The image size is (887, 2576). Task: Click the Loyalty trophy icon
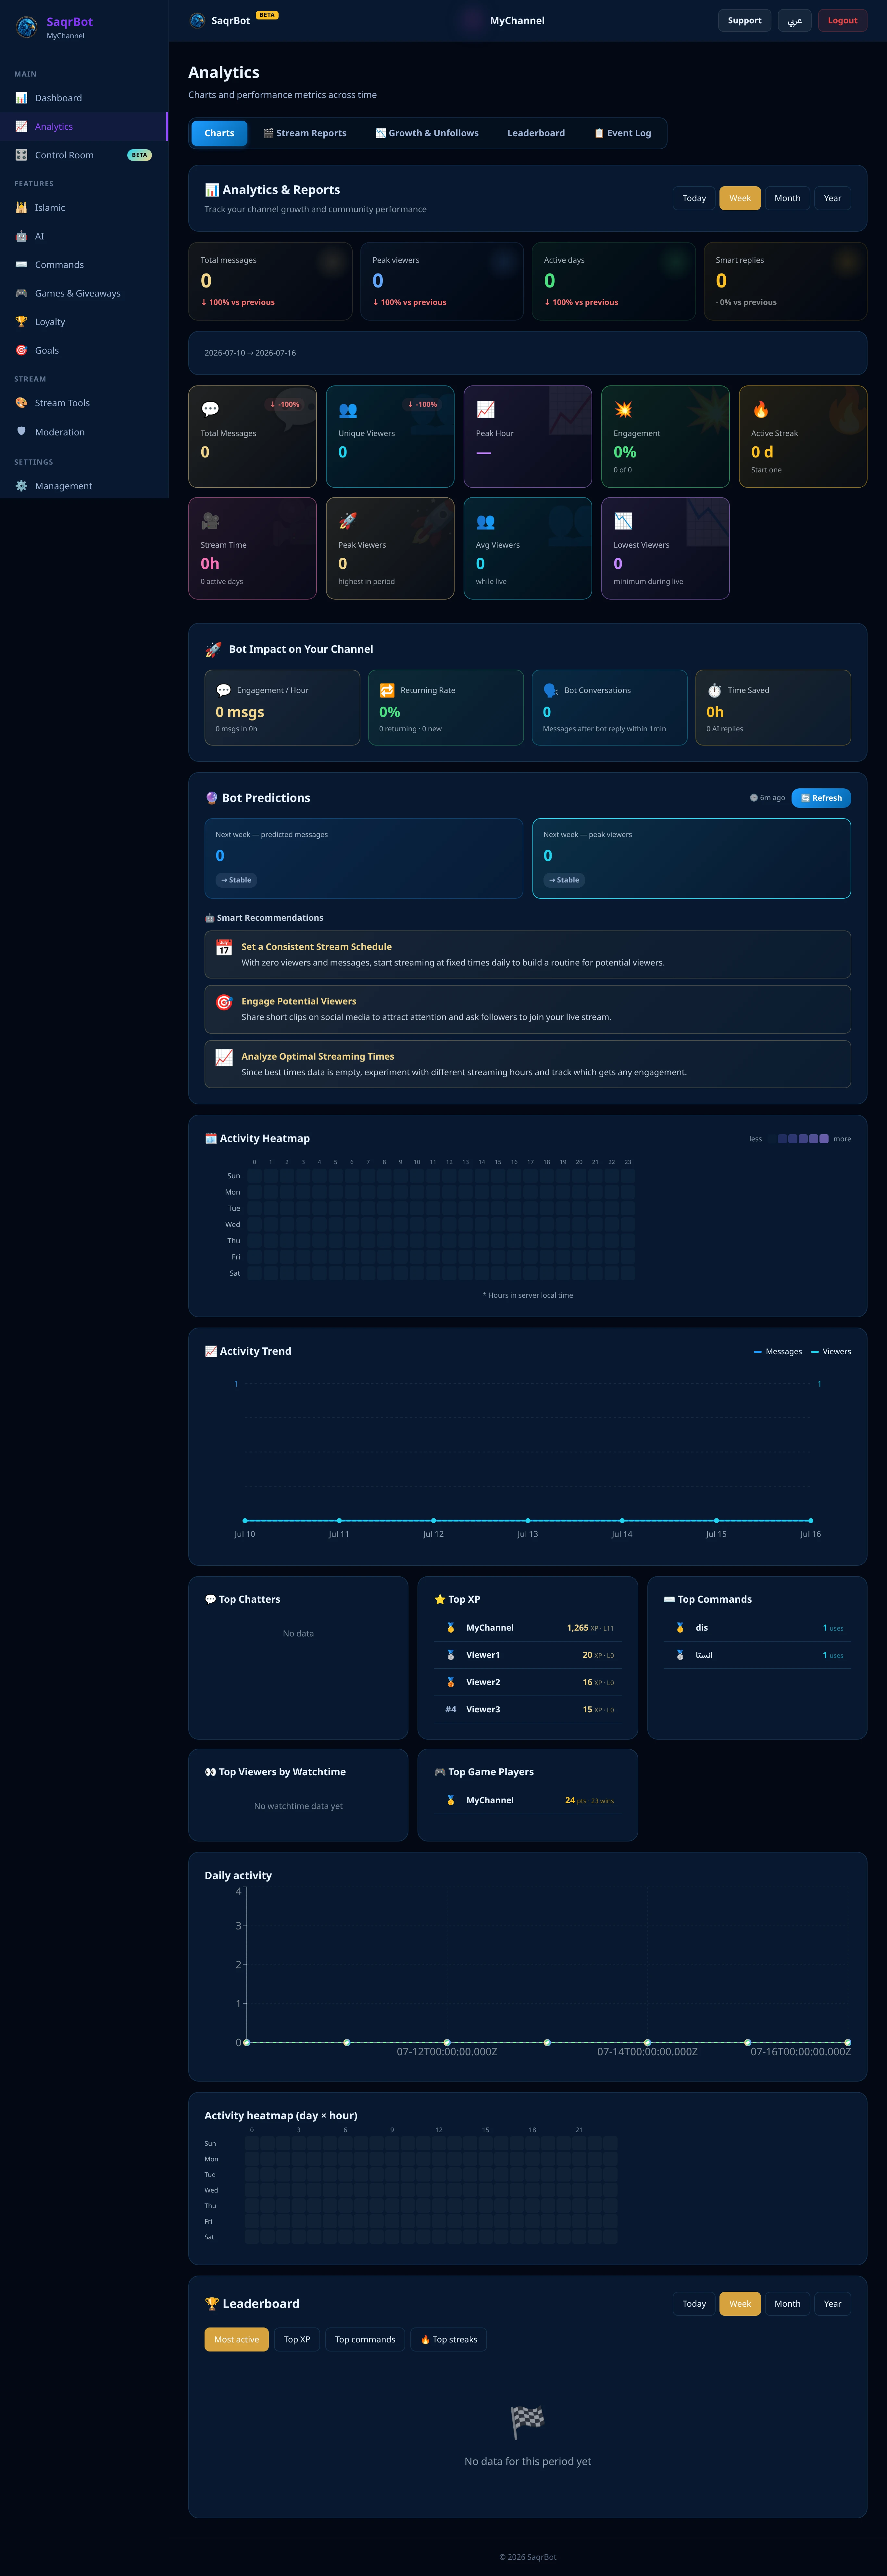21,322
